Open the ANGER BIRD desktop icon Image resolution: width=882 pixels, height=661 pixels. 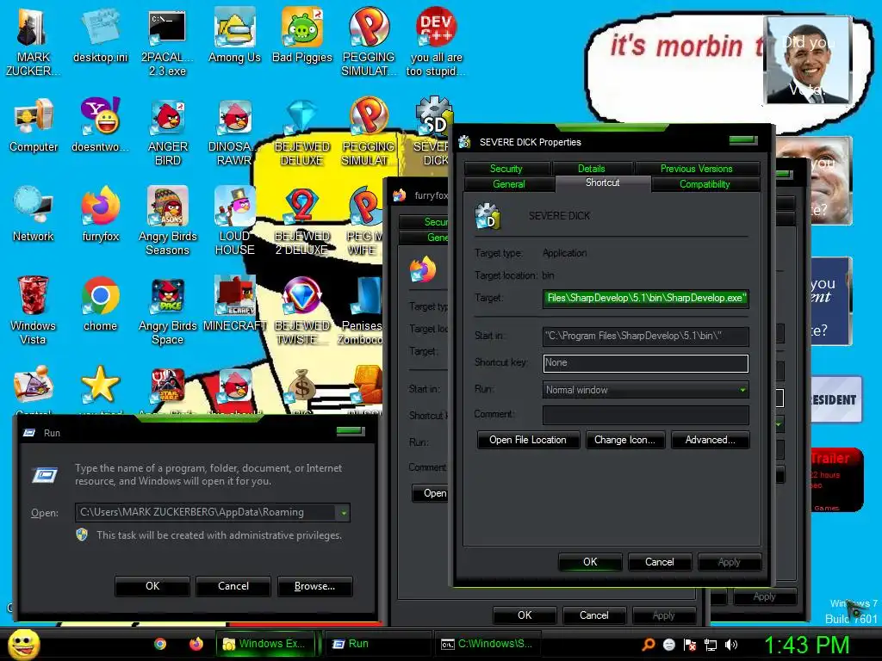[167, 132]
